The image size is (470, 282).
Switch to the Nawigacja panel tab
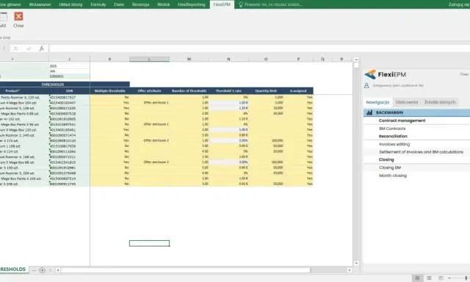pos(377,102)
